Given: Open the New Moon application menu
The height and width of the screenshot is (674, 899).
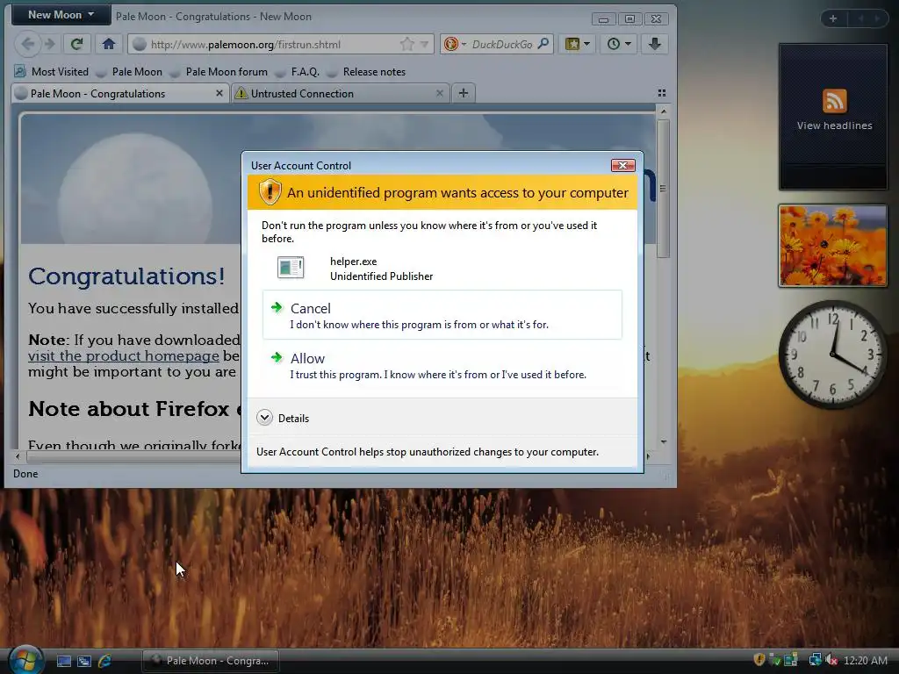Looking at the screenshot, I should [x=61, y=15].
